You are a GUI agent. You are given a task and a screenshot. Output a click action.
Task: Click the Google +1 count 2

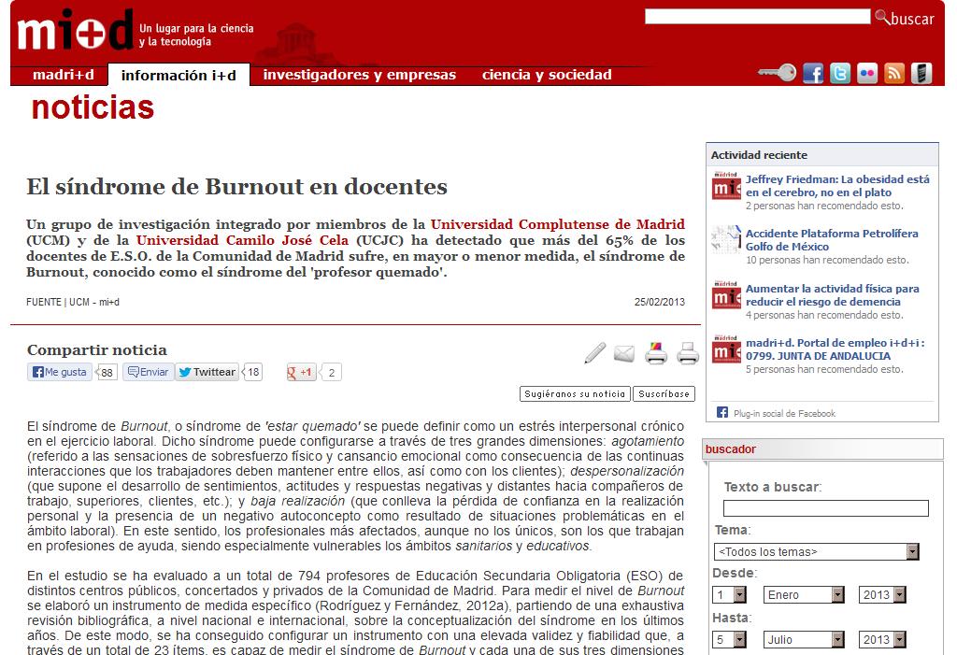[331, 373]
